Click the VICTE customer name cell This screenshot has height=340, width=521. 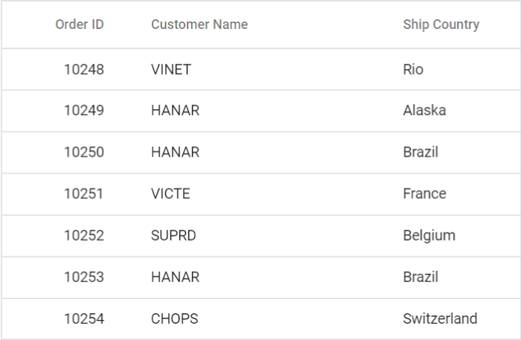[170, 194]
